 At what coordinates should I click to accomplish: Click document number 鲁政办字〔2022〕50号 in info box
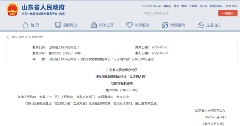tap(65, 53)
